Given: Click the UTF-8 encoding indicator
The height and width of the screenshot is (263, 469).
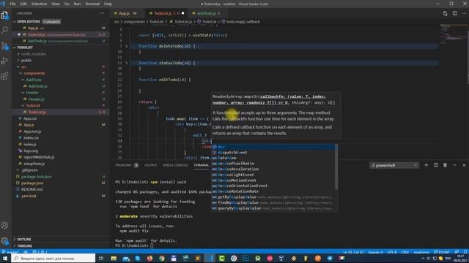Looking at the screenshot, I should 391,252.
